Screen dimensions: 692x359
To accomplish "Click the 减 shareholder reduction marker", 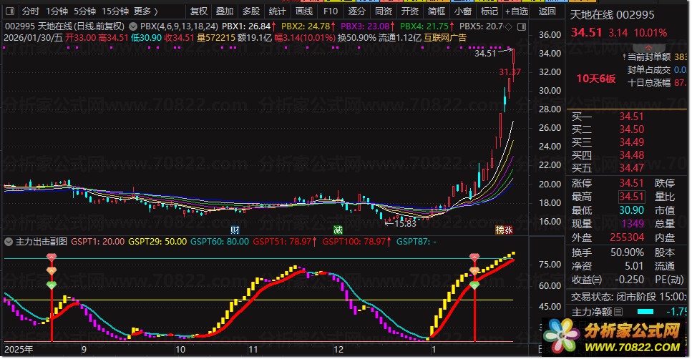I will click(x=338, y=230).
